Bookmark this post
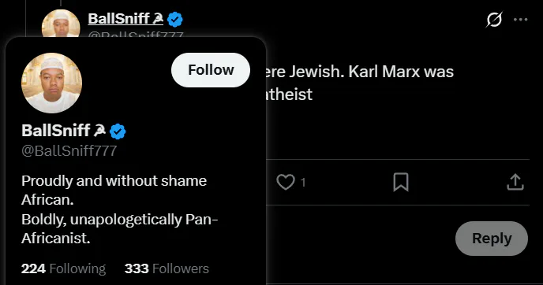Viewport: 543px width, 285px height. click(x=401, y=182)
